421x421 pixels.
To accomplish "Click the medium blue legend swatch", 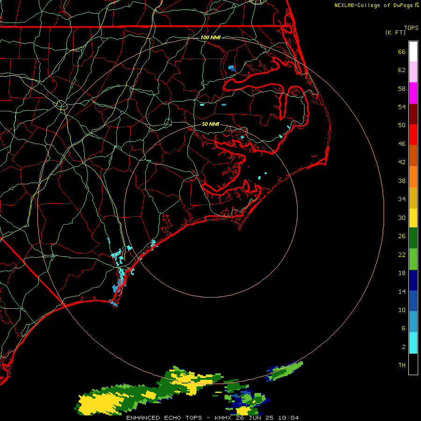I will click(413, 301).
